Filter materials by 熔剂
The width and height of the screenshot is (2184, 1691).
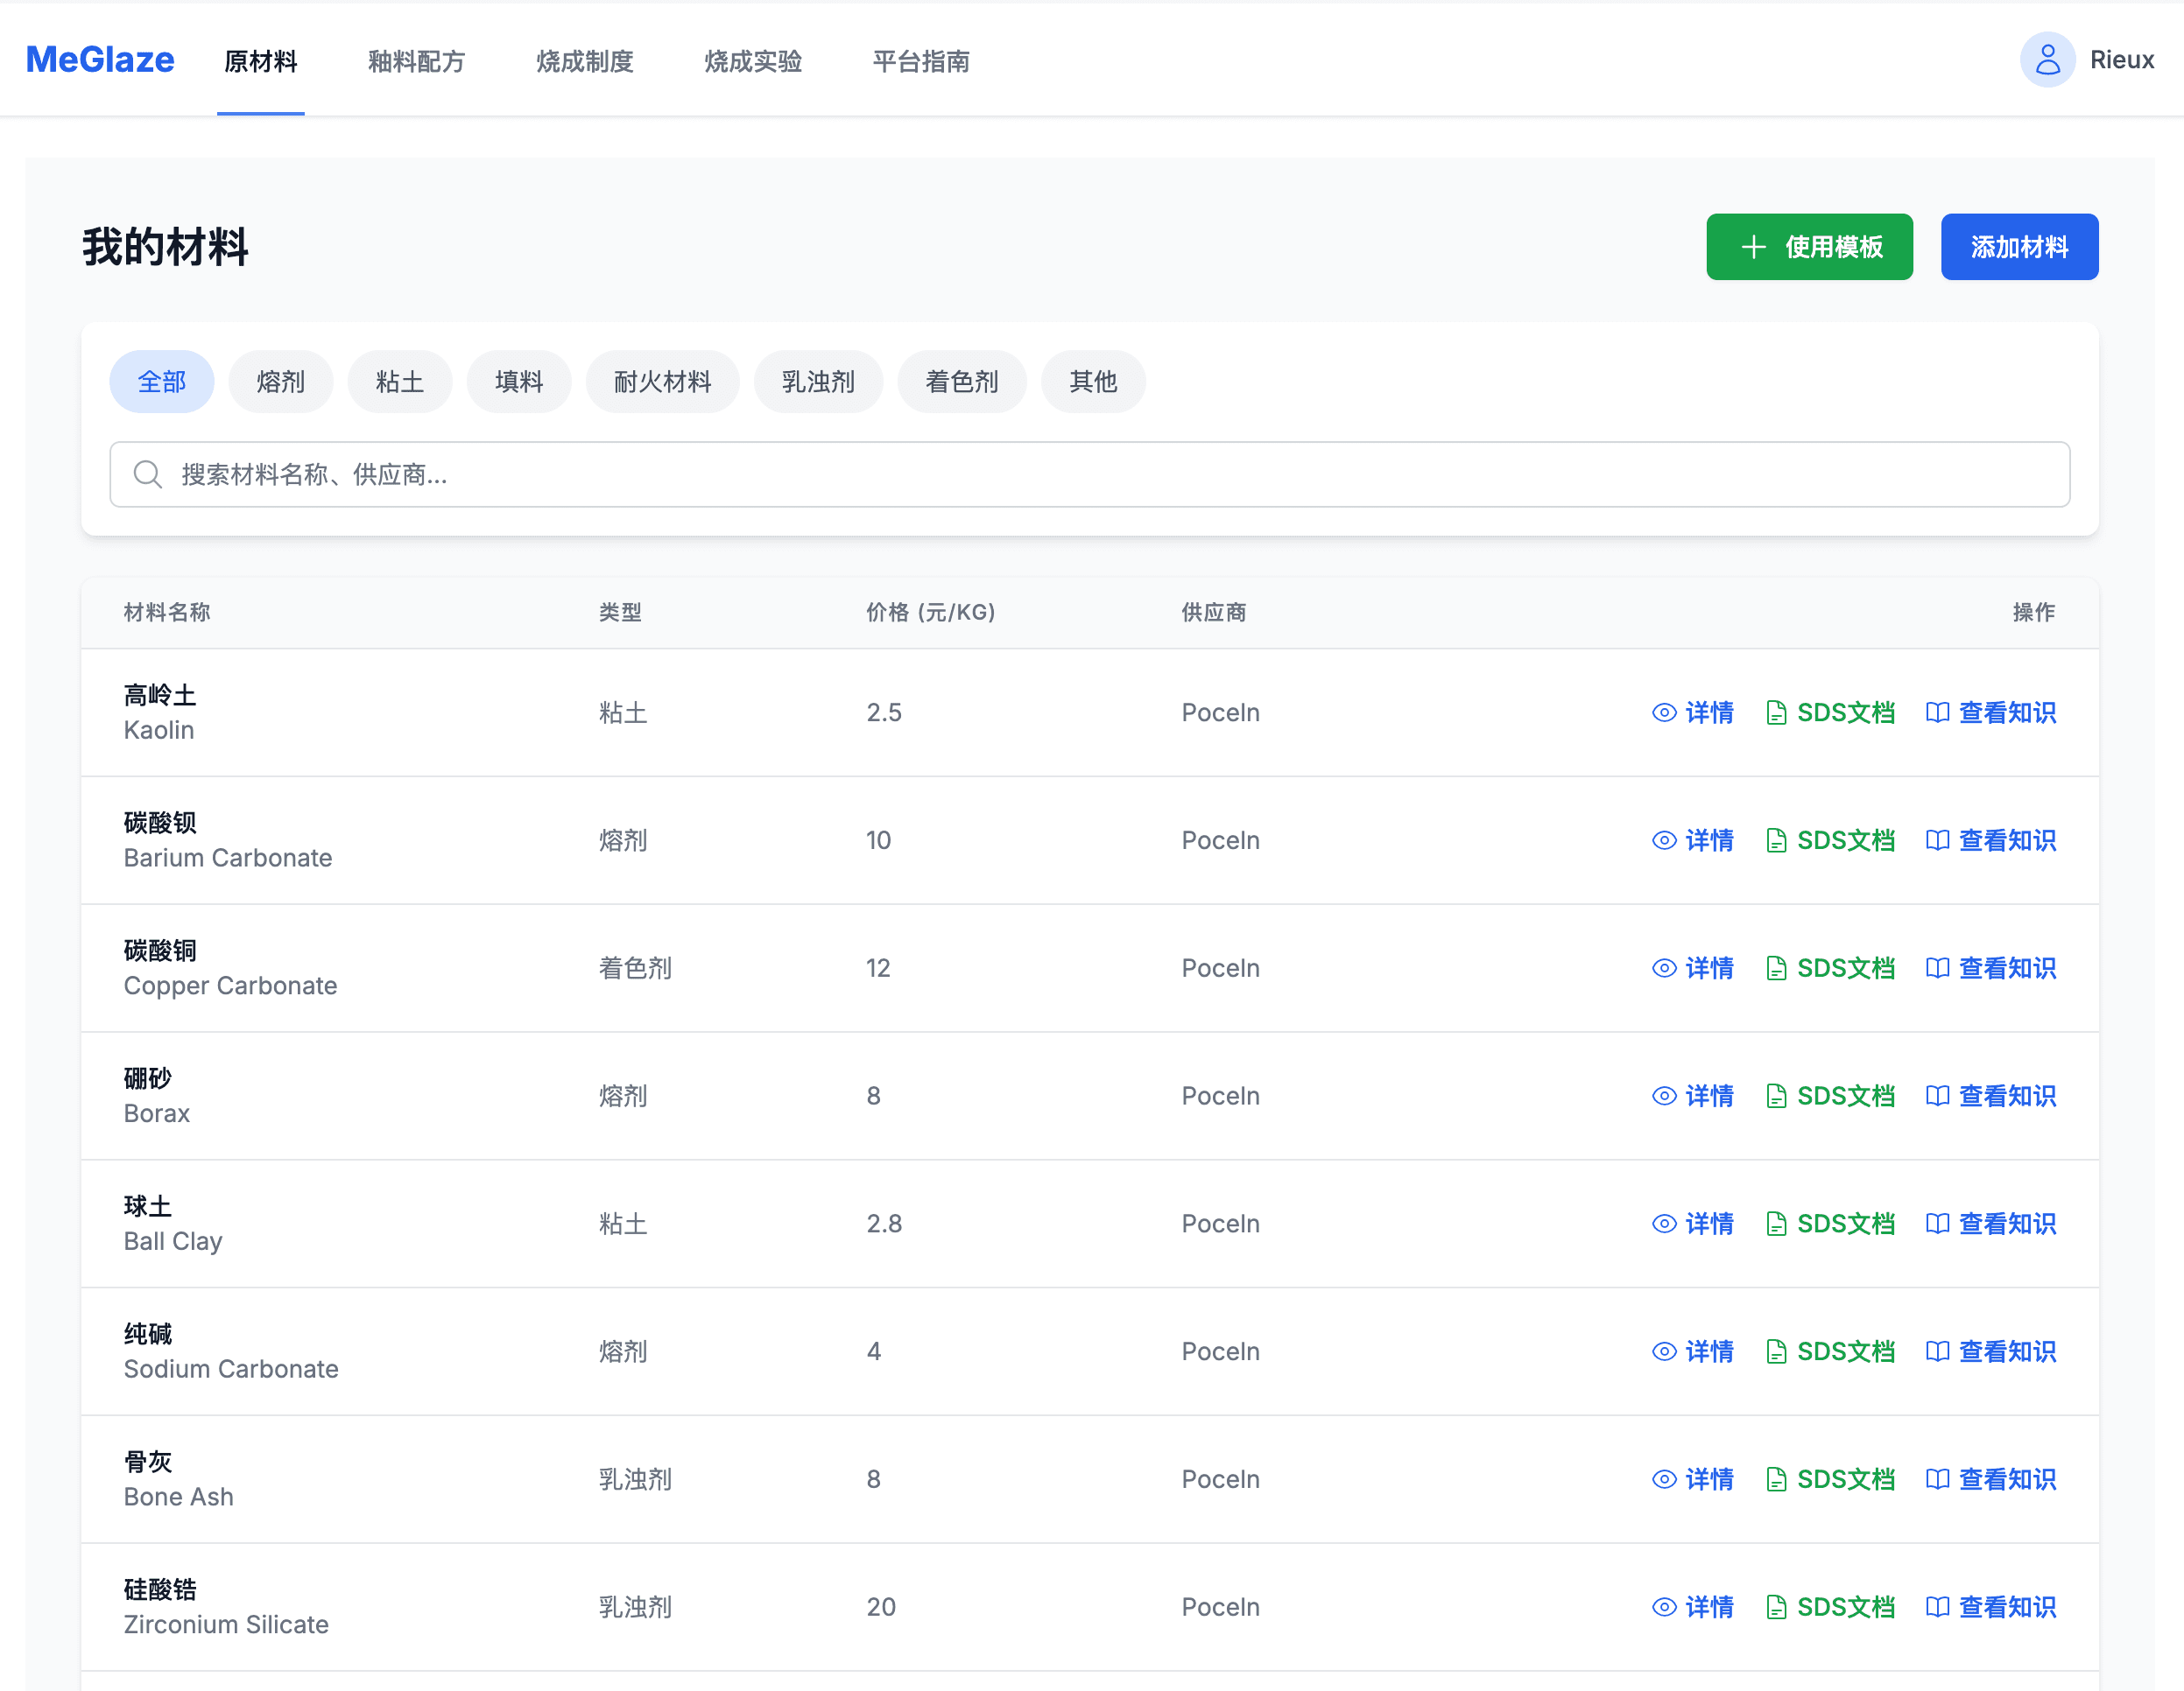point(281,382)
